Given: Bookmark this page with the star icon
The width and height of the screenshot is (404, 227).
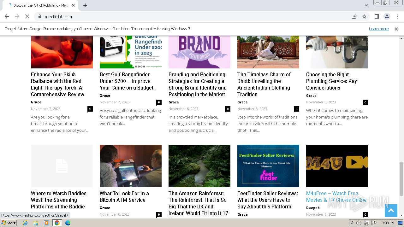Looking at the screenshot, I should (x=364, y=16).
